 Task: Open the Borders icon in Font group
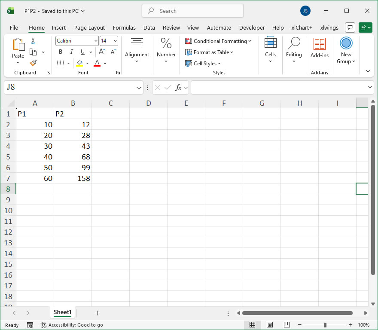pyautogui.click(x=60, y=63)
